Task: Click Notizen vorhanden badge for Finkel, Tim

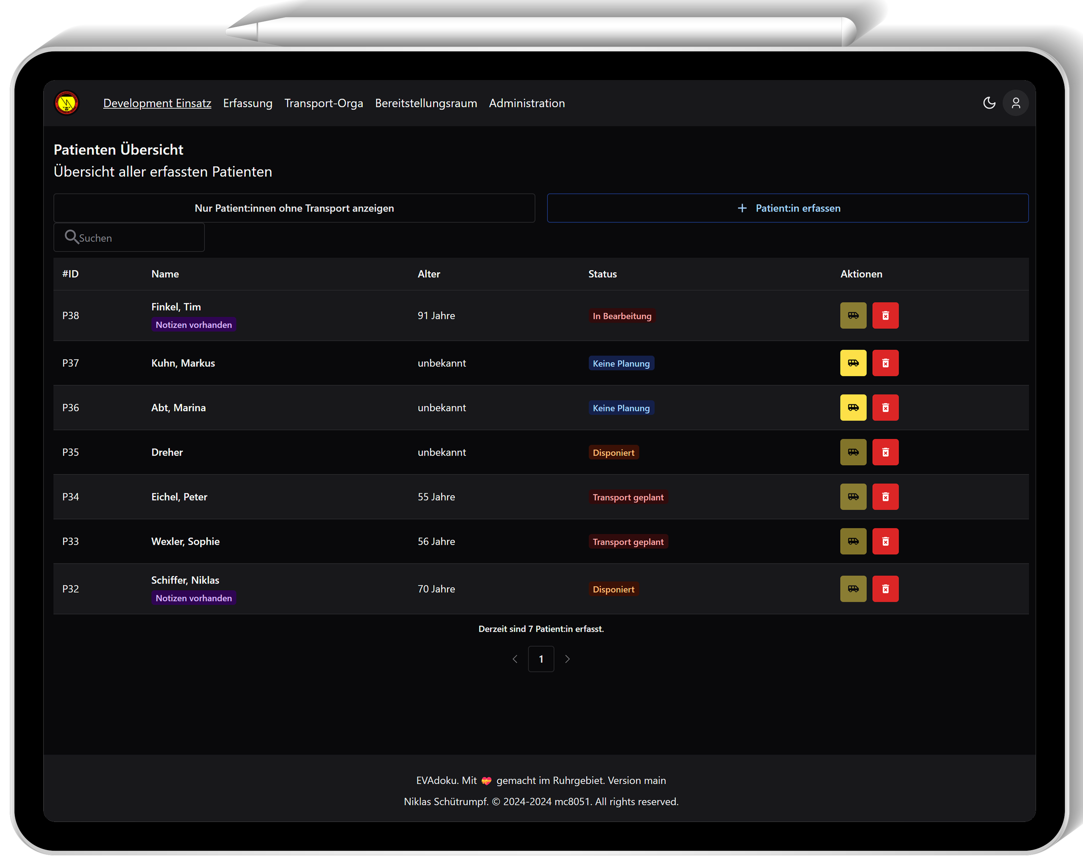Action: coord(194,325)
